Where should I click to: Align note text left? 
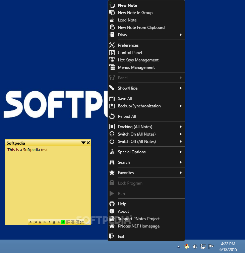(68, 222)
